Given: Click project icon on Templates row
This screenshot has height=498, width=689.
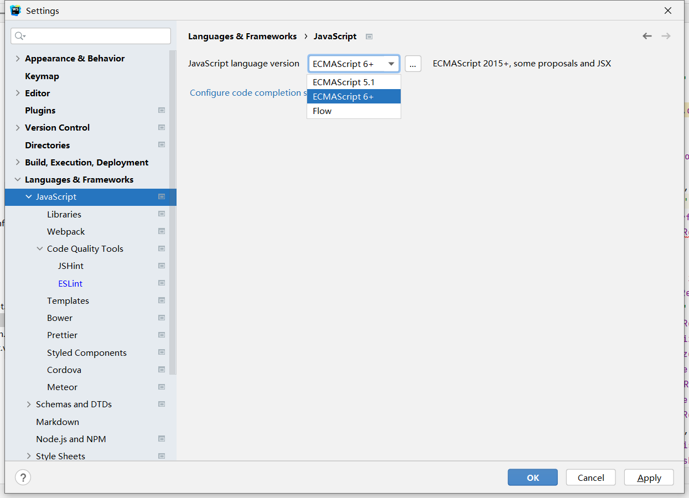Looking at the screenshot, I should tap(162, 300).
